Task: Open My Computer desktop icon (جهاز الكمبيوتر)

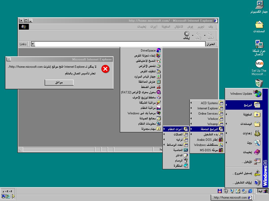Action: pyautogui.click(x=259, y=7)
